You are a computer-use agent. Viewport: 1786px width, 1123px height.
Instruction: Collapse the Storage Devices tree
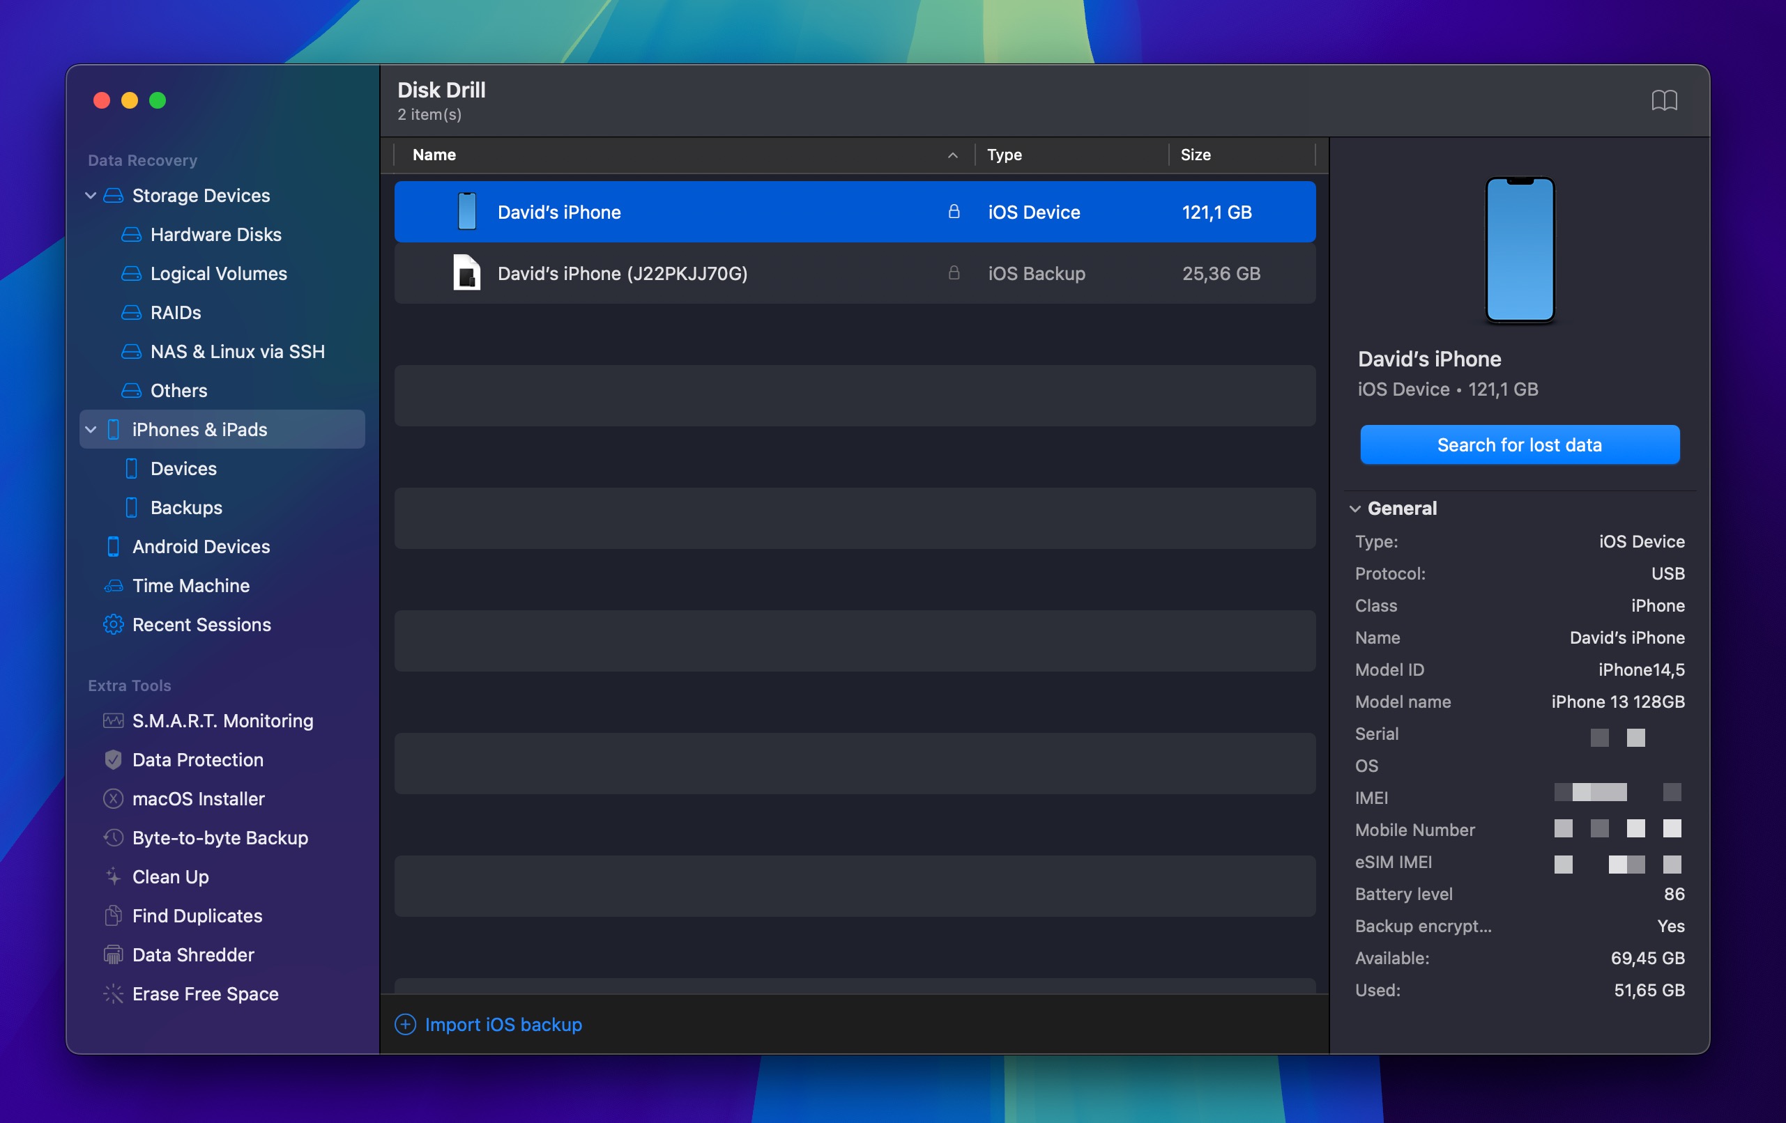pos(91,196)
